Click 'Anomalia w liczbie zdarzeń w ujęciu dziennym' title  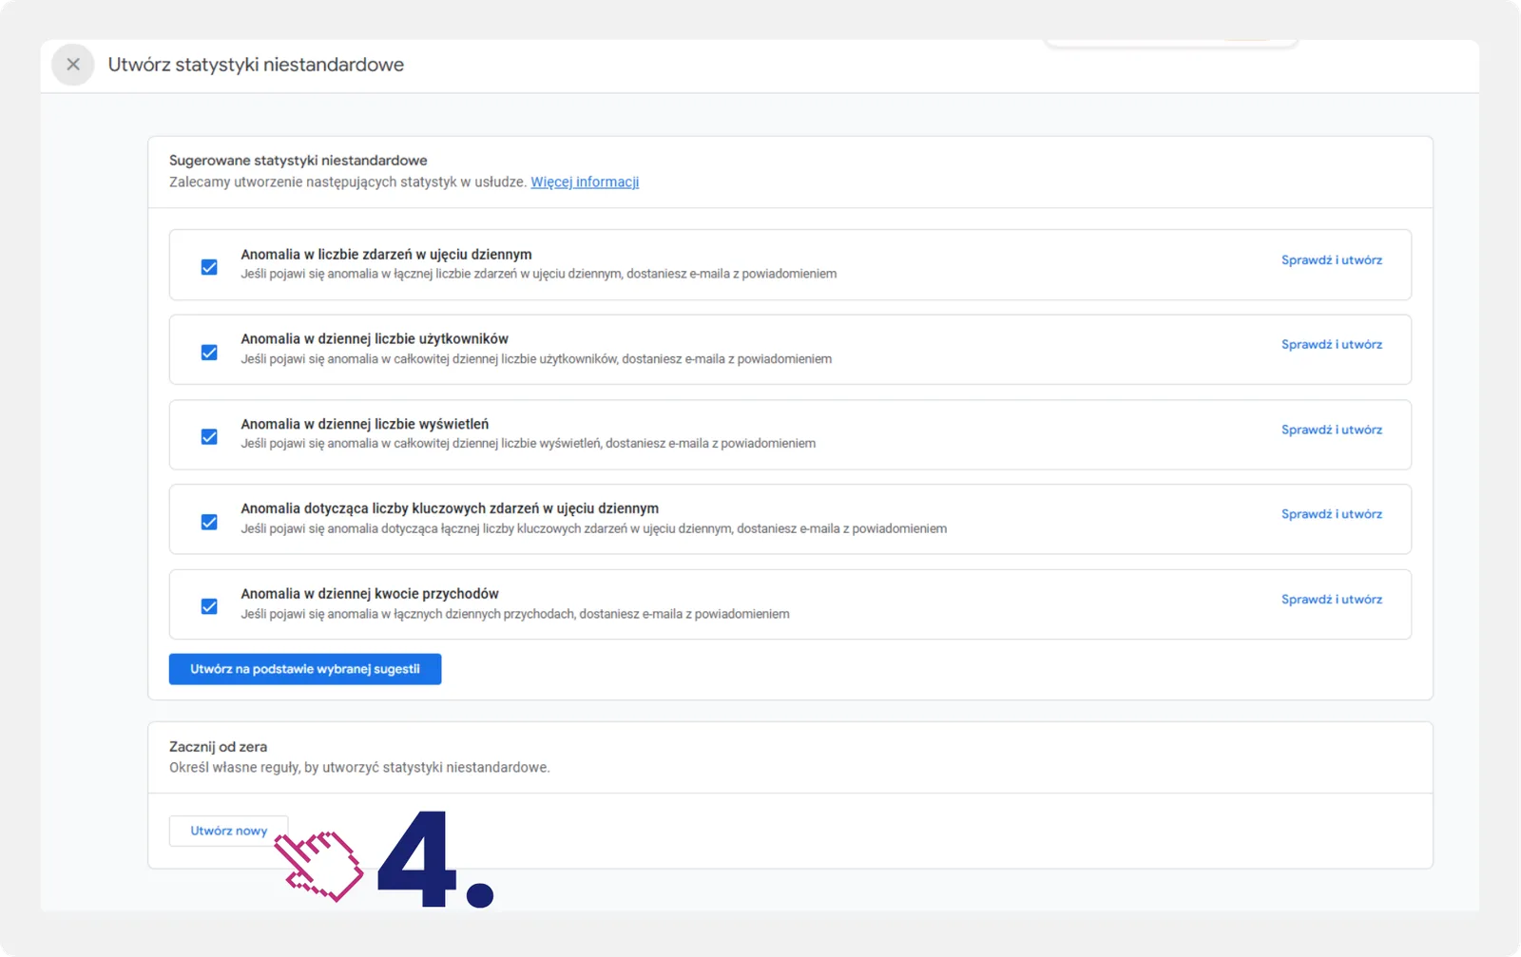[x=386, y=255]
